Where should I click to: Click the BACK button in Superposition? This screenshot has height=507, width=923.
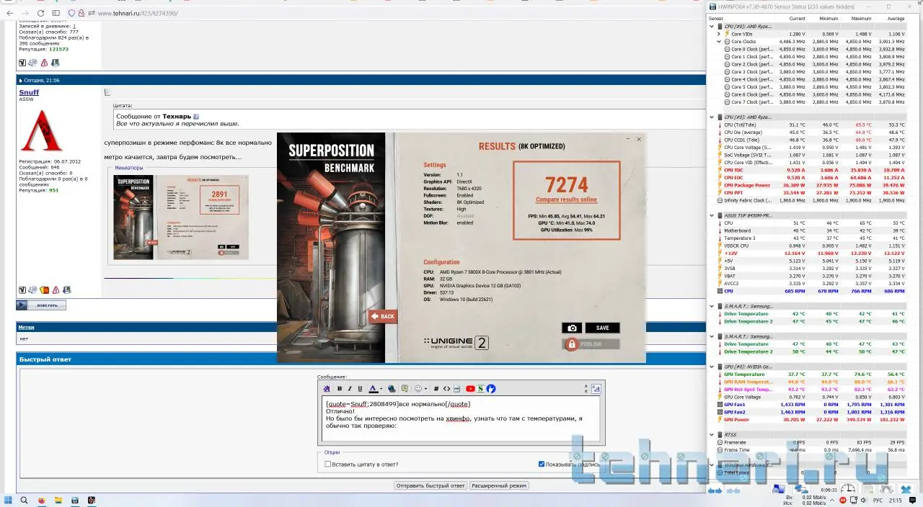383,316
